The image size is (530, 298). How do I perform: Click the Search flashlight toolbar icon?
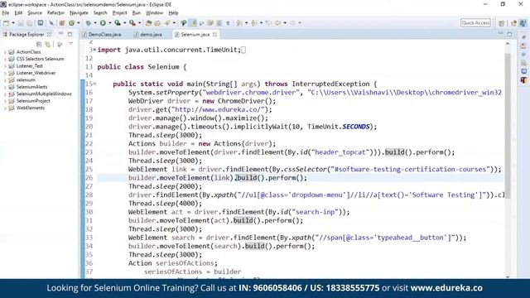click(167, 23)
